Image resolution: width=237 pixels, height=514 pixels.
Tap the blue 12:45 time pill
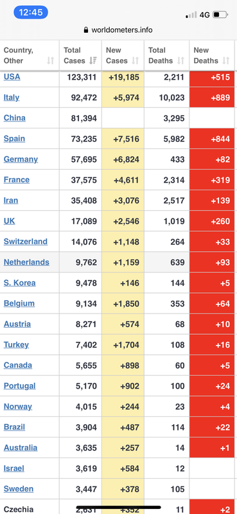point(31,13)
